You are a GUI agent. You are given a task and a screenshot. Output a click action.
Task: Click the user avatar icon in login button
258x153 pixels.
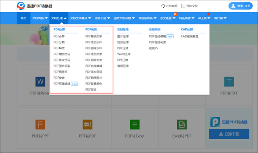pyautogui.click(x=233, y=6)
